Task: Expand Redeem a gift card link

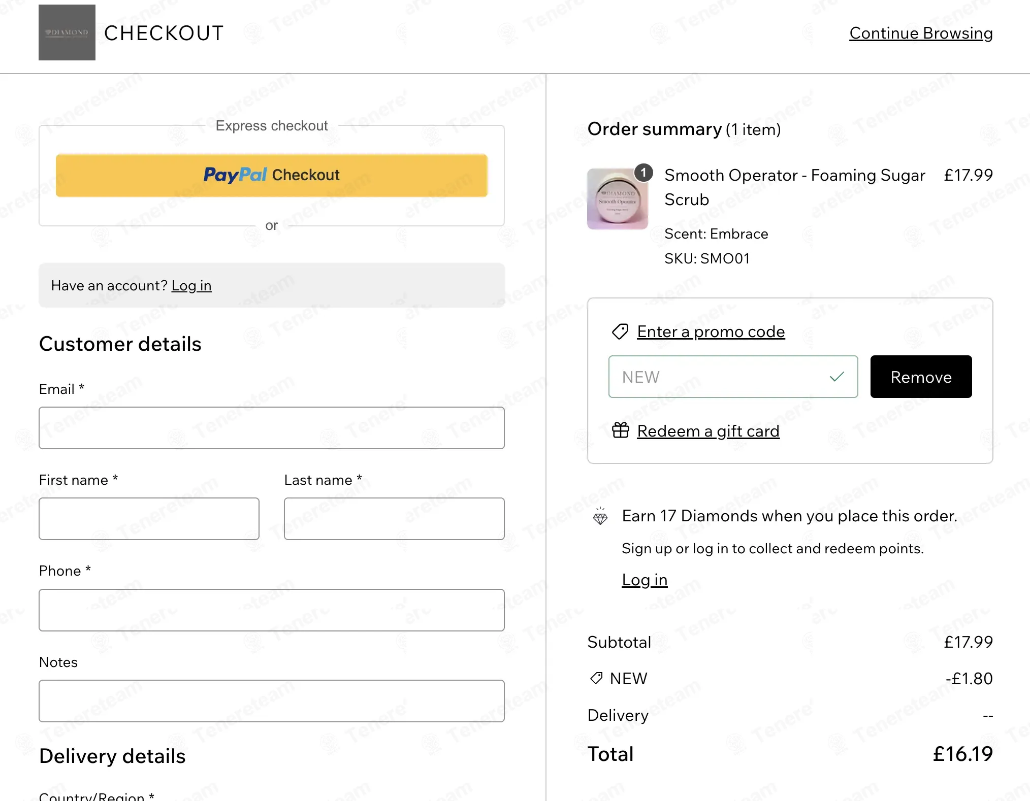Action: [708, 431]
